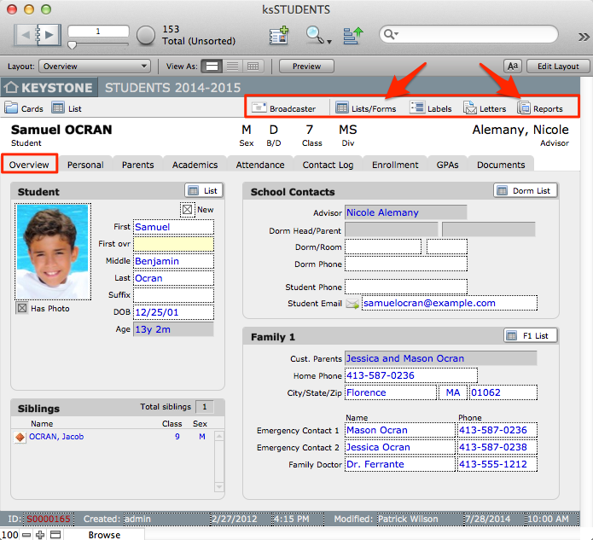Open the Letters envelope icon
Viewport: 593px width, 540px height.
click(x=470, y=108)
